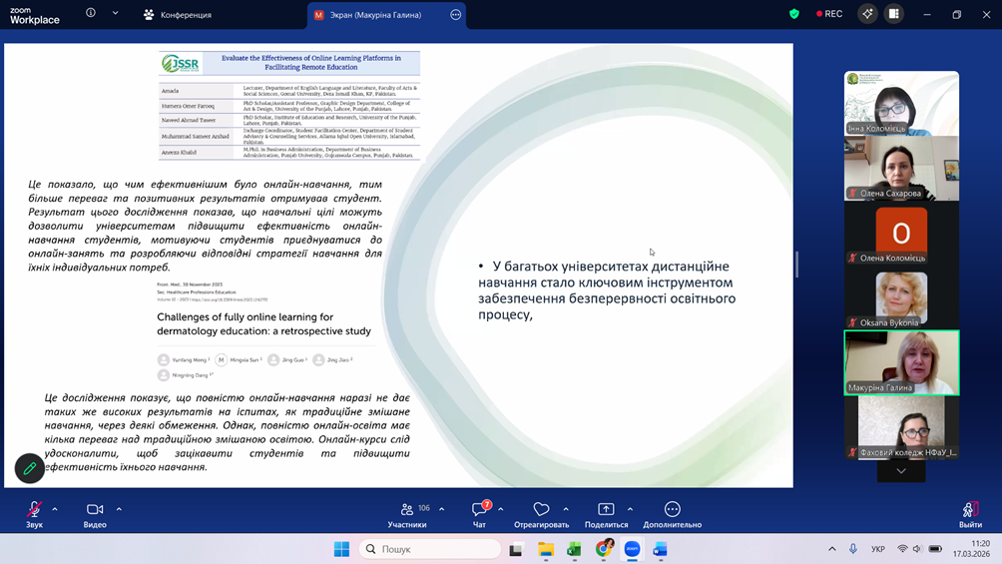Open the Участники participants list

[x=406, y=510]
